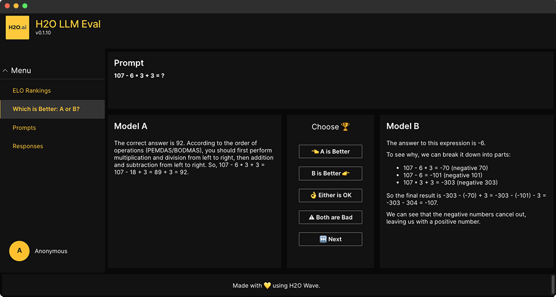The width and height of the screenshot is (556, 297).
Task: Click the Anonymous username label
Action: 51,251
